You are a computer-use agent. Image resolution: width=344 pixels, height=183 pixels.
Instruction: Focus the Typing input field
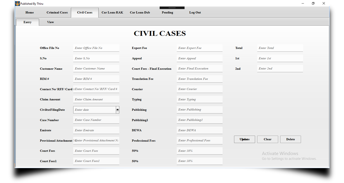click(200, 99)
